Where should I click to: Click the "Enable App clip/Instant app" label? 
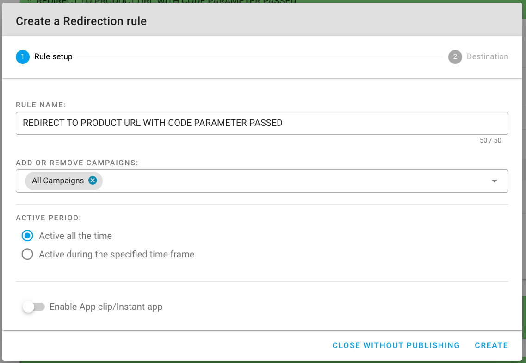pyautogui.click(x=106, y=307)
